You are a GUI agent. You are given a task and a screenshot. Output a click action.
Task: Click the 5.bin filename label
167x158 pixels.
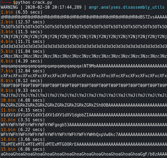click(x=7, y=51)
